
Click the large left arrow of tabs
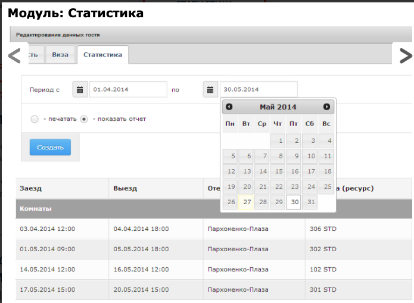(x=14, y=56)
